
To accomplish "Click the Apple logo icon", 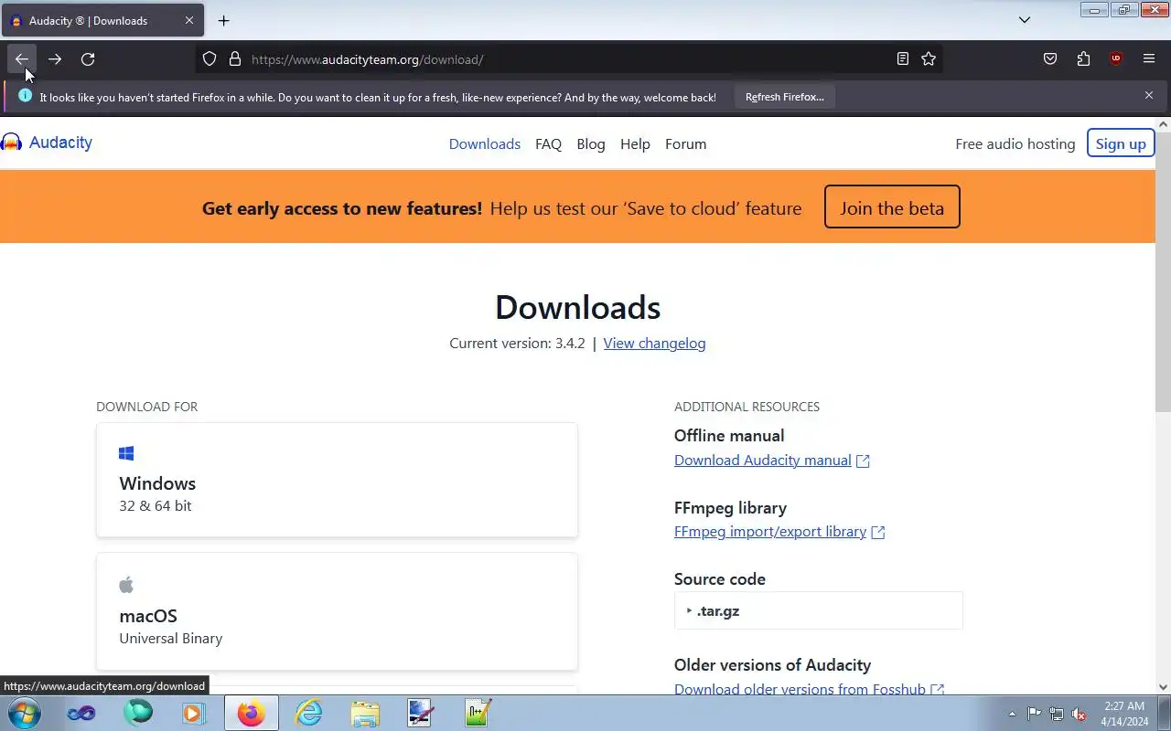I will click(x=126, y=584).
